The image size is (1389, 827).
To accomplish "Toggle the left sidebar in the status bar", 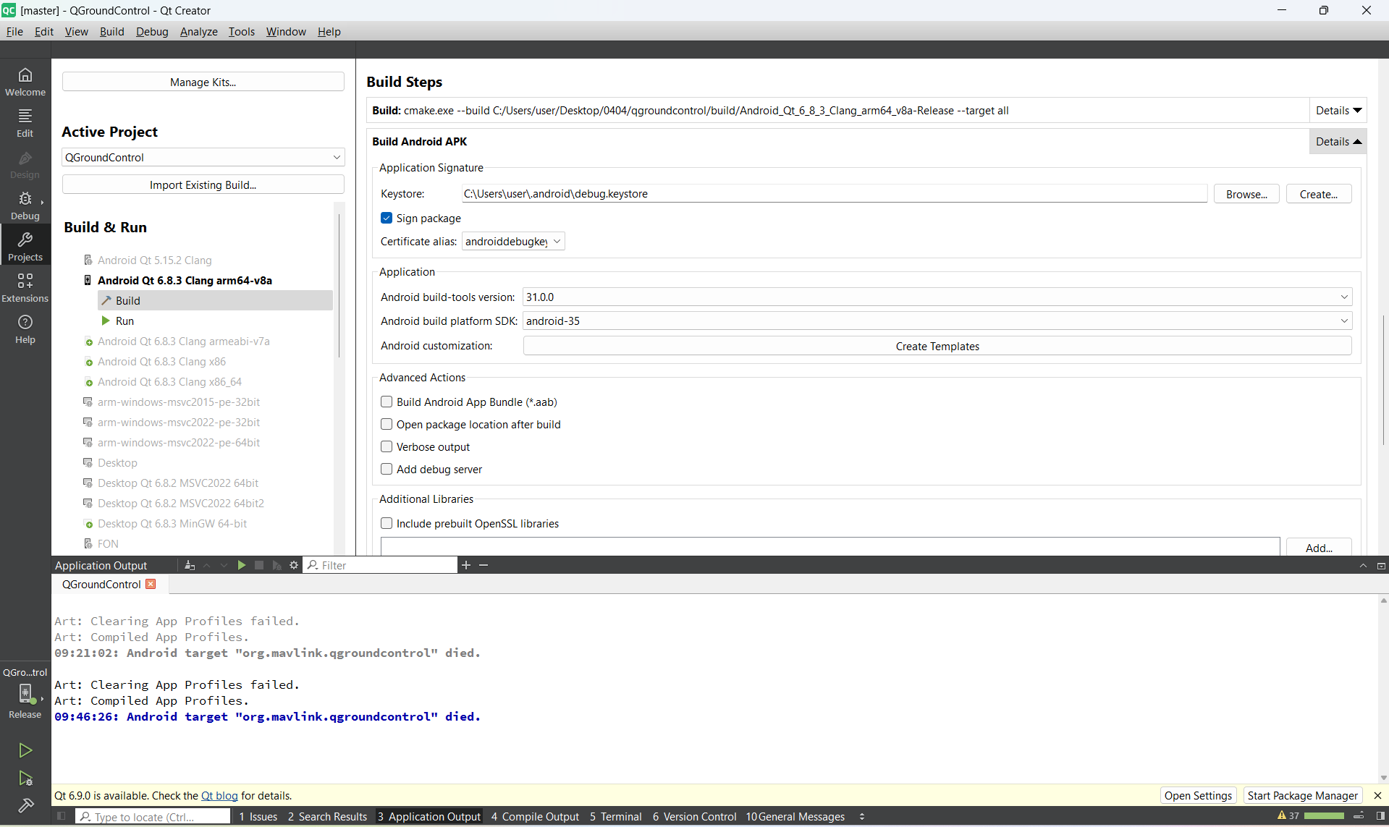I will [62, 816].
